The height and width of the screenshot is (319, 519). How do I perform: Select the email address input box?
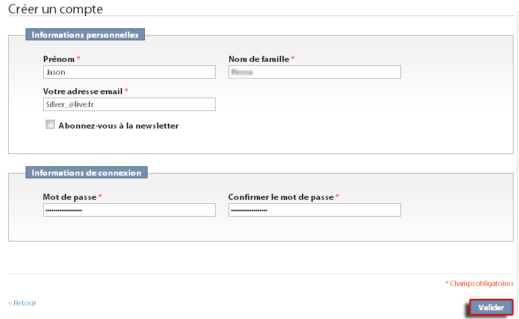point(129,104)
